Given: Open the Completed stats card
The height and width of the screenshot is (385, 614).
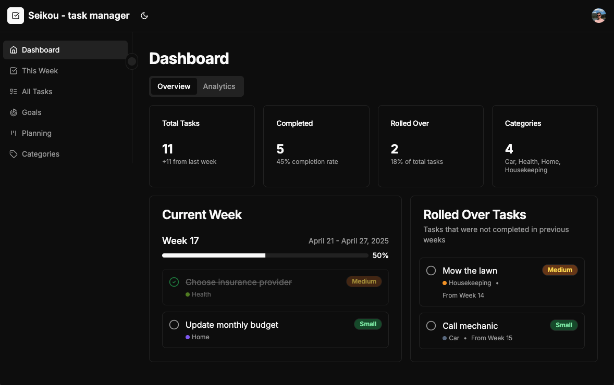Looking at the screenshot, I should click(316, 146).
